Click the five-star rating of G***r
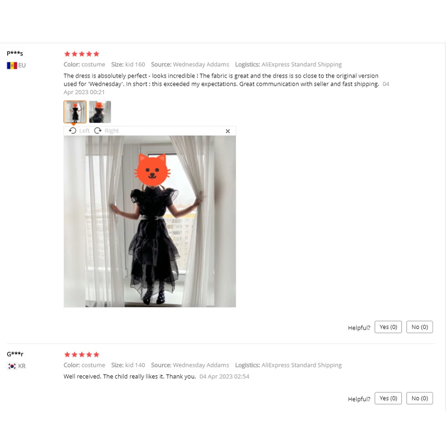This screenshot has width=446, height=446. click(81, 355)
